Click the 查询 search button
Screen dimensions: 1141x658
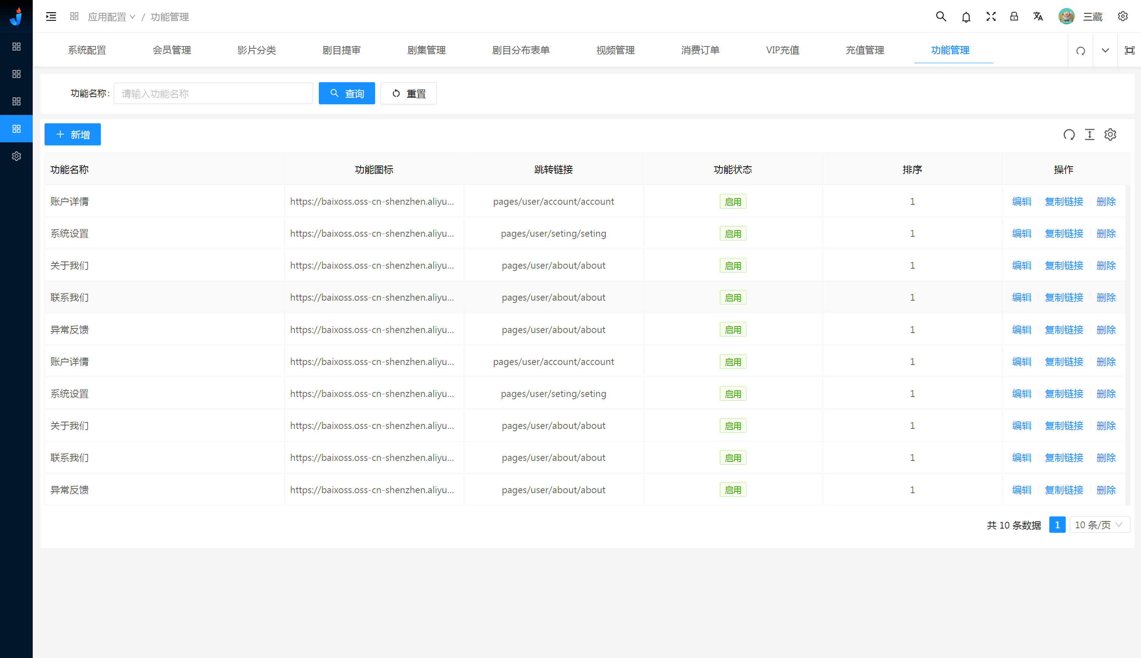click(x=347, y=94)
